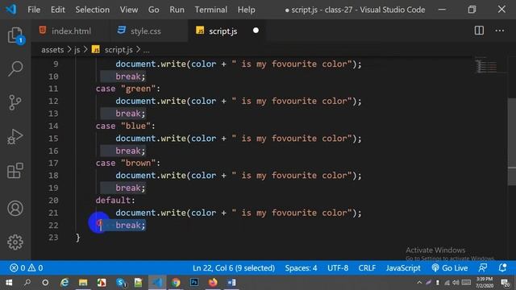This screenshot has width=516, height=290.
Task: Switch to the VS Code taskbar icon
Action: pyautogui.click(x=157, y=283)
